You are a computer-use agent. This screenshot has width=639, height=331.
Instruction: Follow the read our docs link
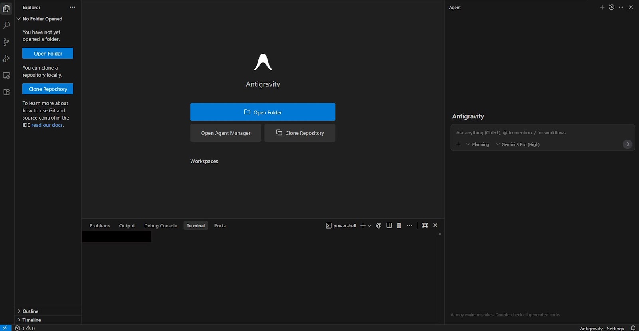click(47, 125)
